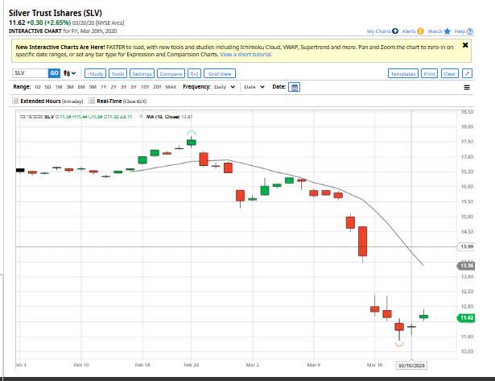
Task: Click the Watch link text
Action: point(435,31)
